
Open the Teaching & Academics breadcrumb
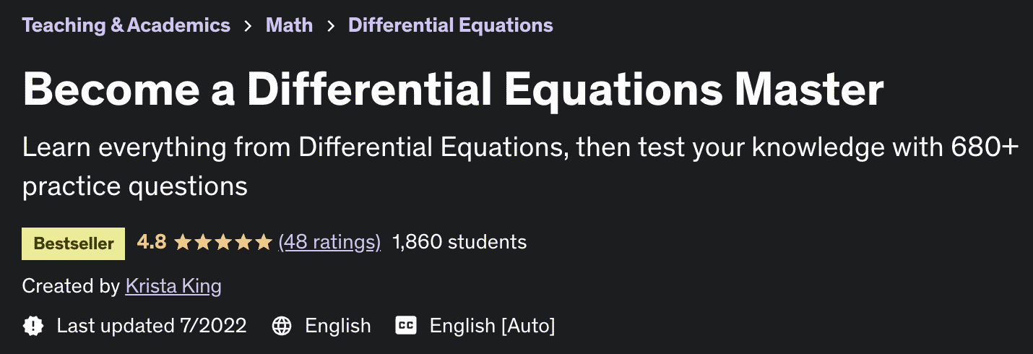[126, 25]
